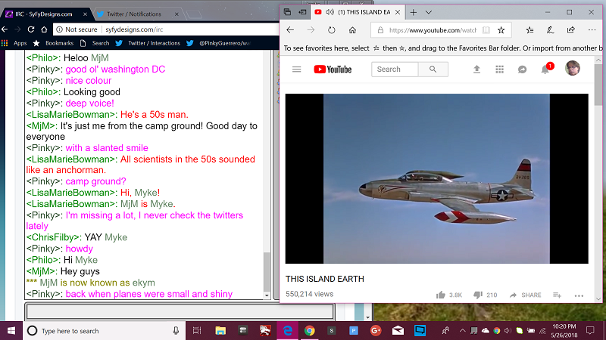Go to Chrome home page
Screen dimensions: 606x340
click(x=44, y=29)
